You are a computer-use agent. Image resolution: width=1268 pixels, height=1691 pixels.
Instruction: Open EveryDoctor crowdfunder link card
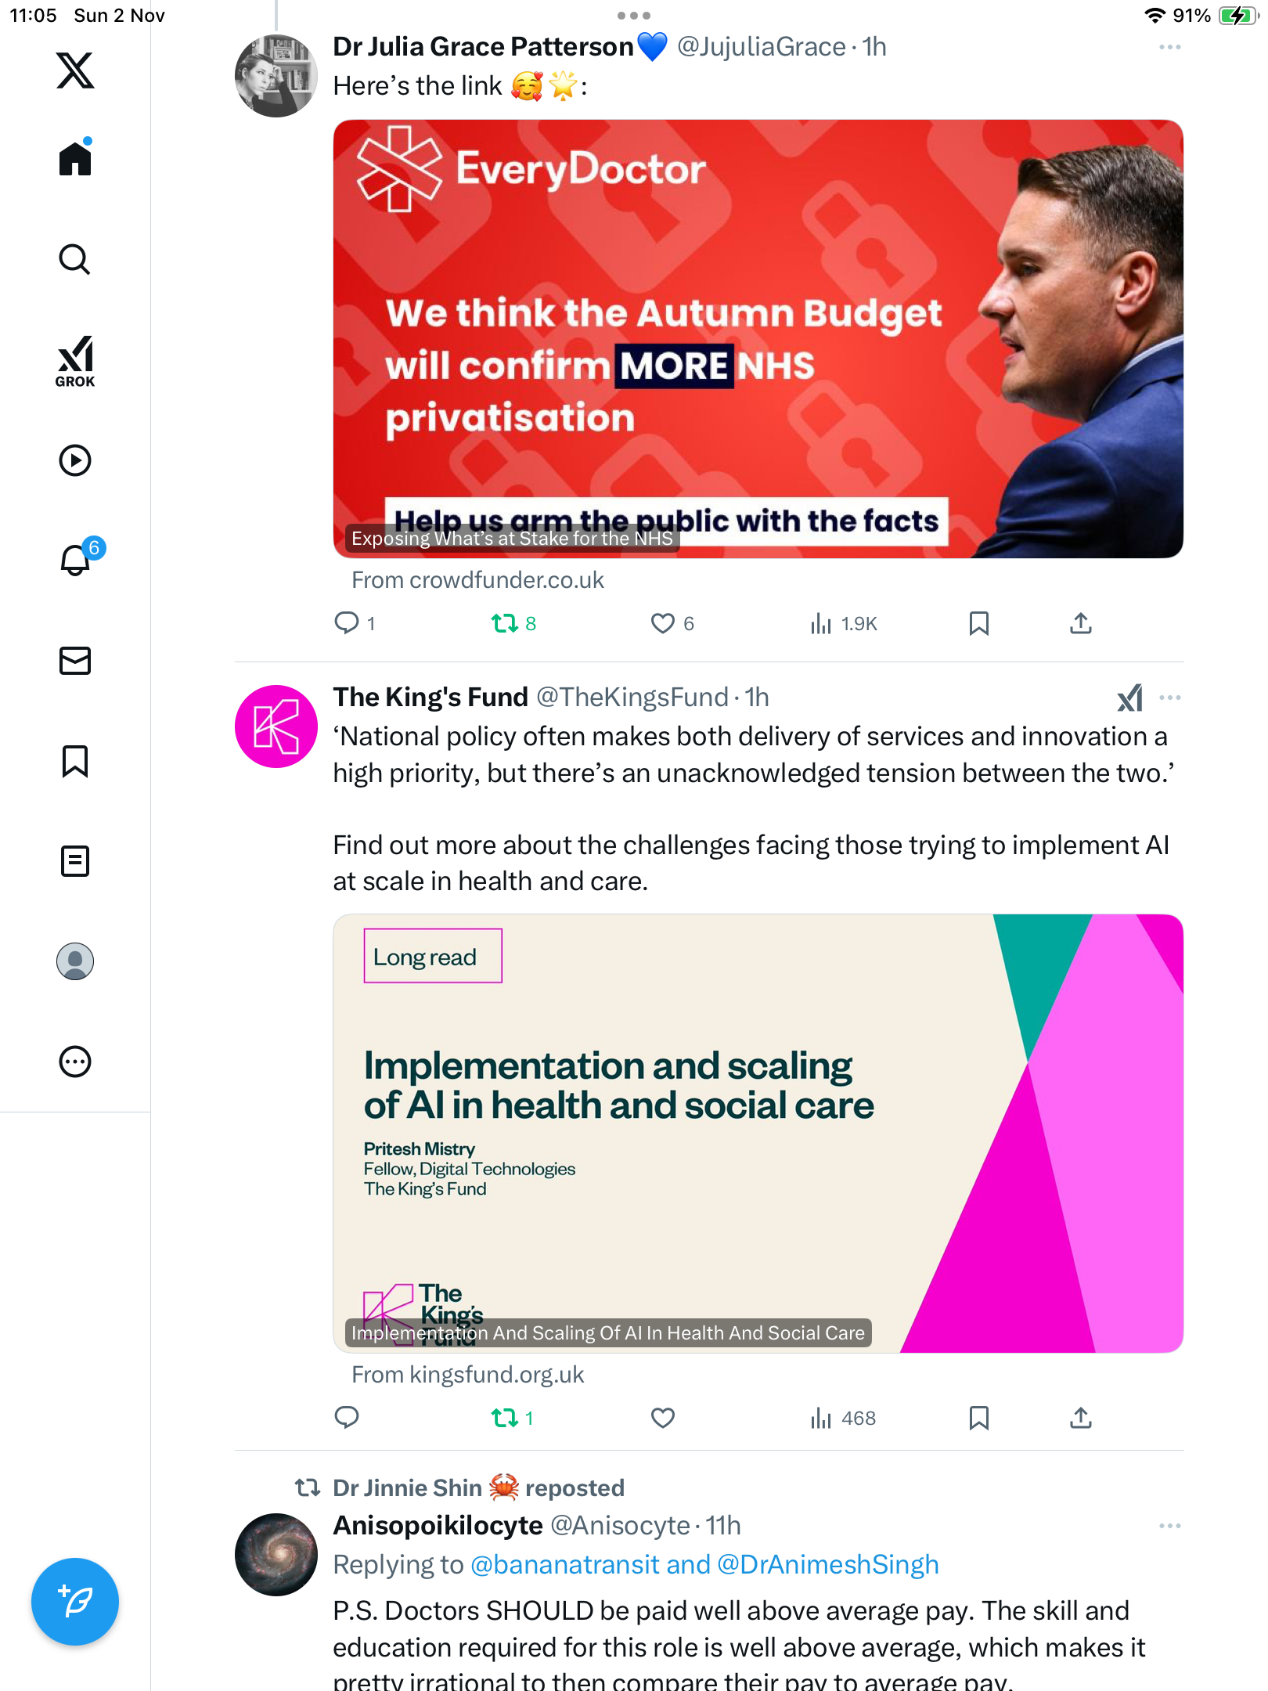coord(758,339)
